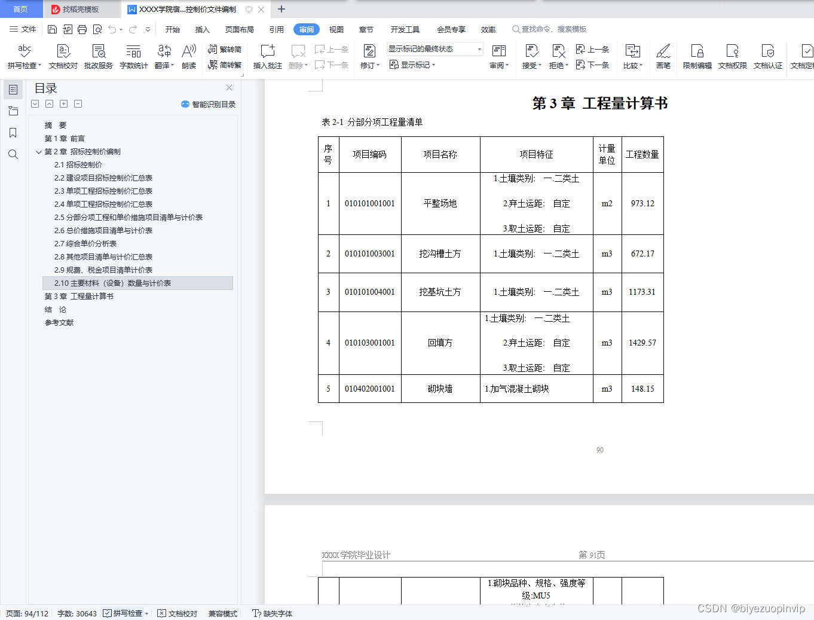The width and height of the screenshot is (814, 620).
Task: Click the Redo arrow icon
Action: click(133, 29)
